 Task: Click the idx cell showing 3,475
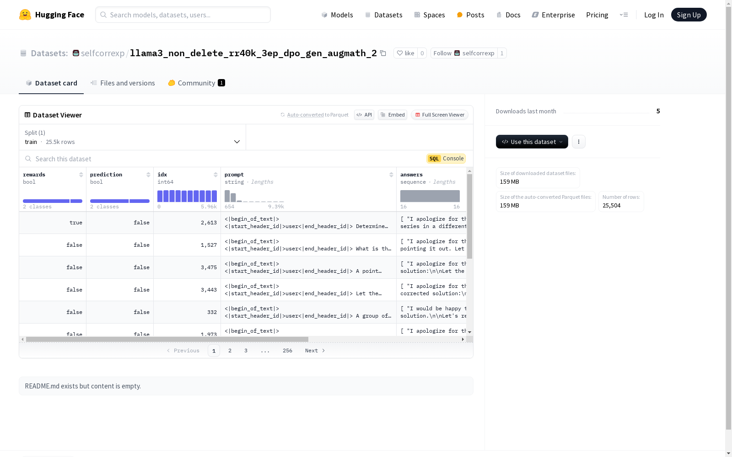(187, 267)
